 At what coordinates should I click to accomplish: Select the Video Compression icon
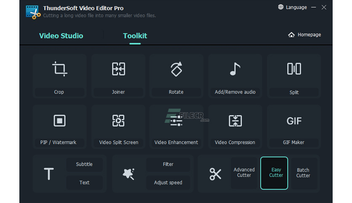point(235,121)
